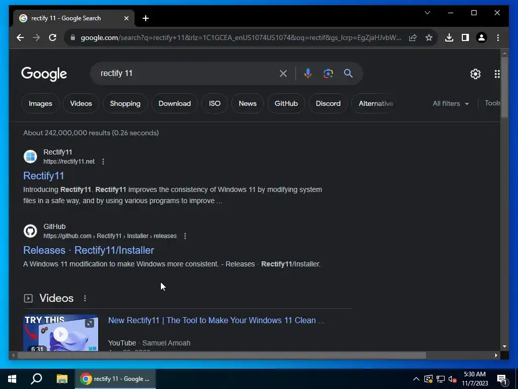The width and height of the screenshot is (518, 389).
Task: Filter results by Images
Action: click(40, 103)
